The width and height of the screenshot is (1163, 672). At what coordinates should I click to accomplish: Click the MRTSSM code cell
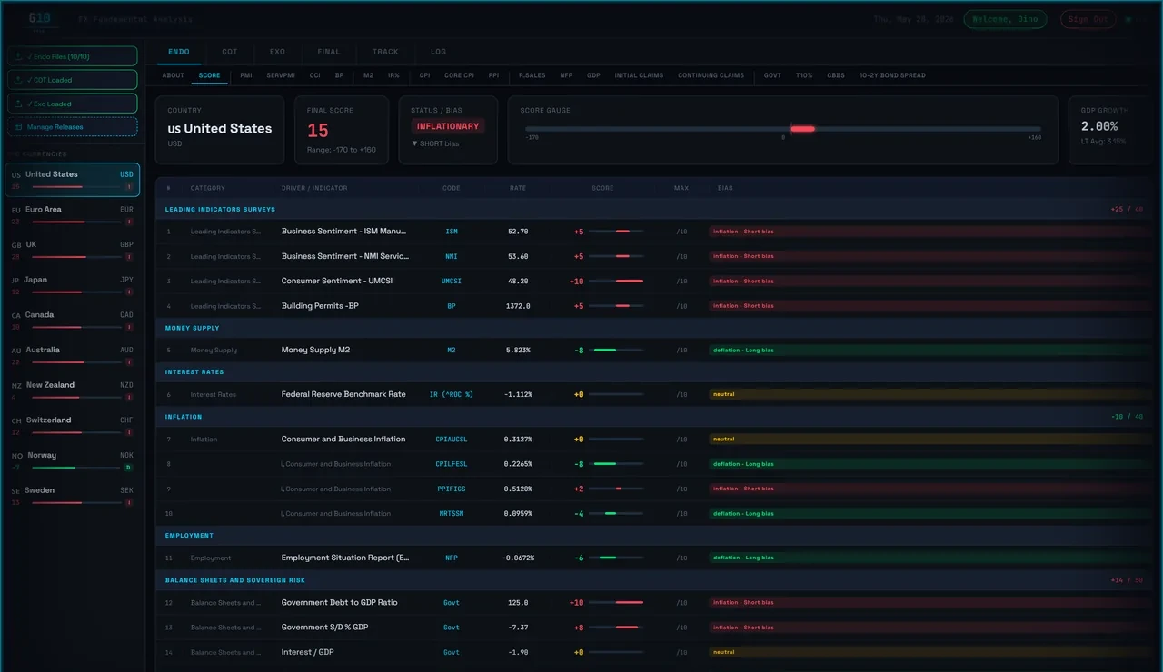click(452, 513)
